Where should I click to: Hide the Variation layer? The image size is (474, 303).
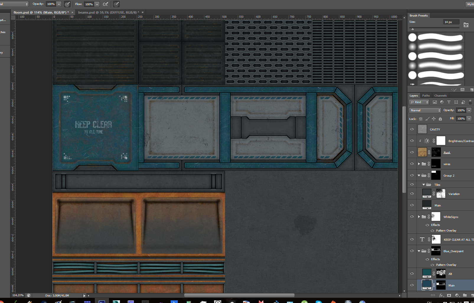(412, 194)
